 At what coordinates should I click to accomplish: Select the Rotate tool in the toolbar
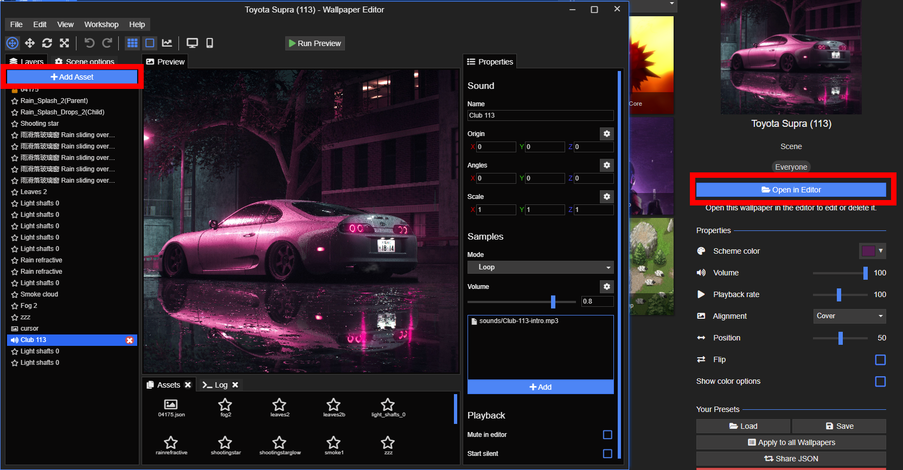[47, 43]
